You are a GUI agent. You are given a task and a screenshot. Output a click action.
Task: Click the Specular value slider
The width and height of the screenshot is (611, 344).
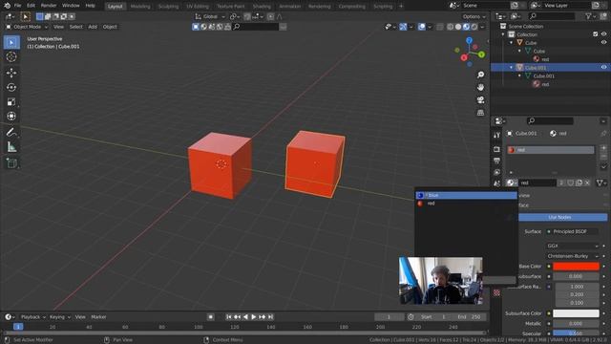point(576,333)
